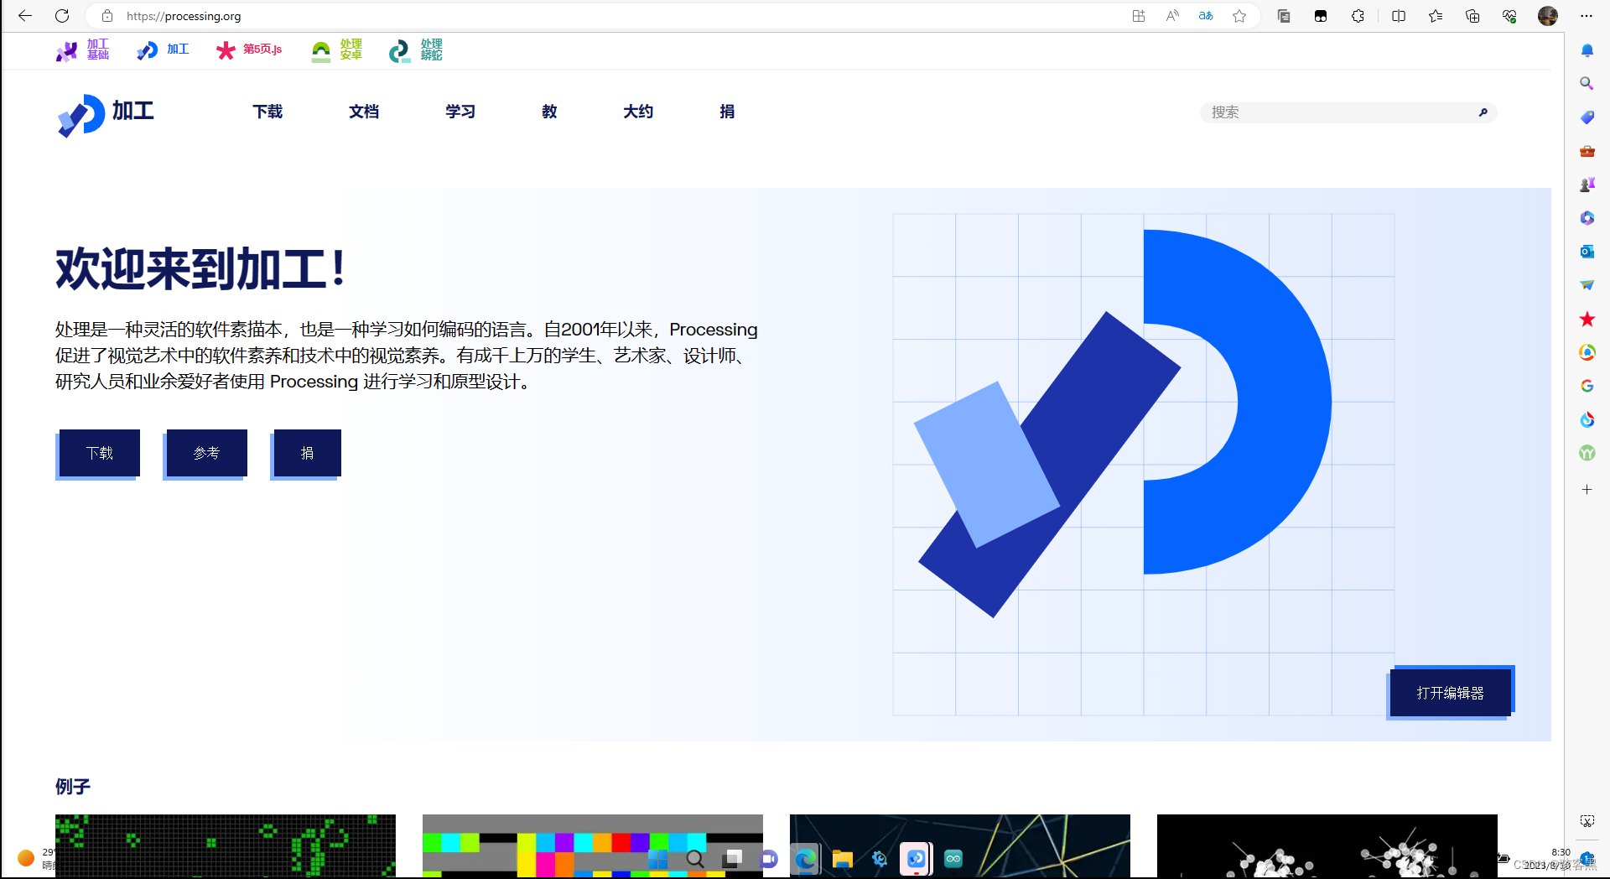Click the 打开编辑器 button
The image size is (1610, 879).
(x=1449, y=693)
